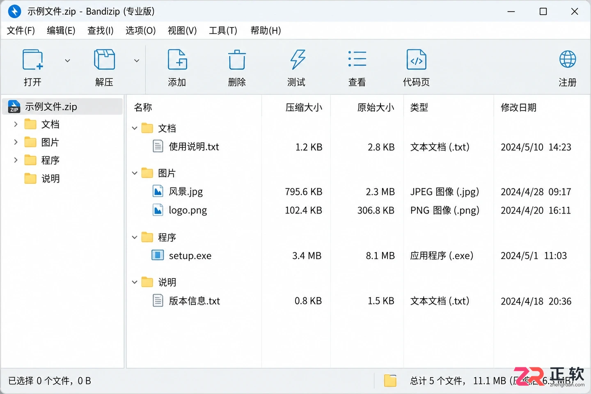The image size is (591, 394).
Task: Click the application icon of setup.exe
Action: [x=158, y=255]
